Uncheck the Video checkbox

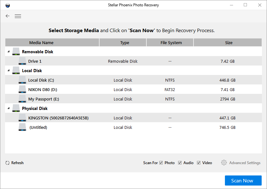tap(199, 163)
